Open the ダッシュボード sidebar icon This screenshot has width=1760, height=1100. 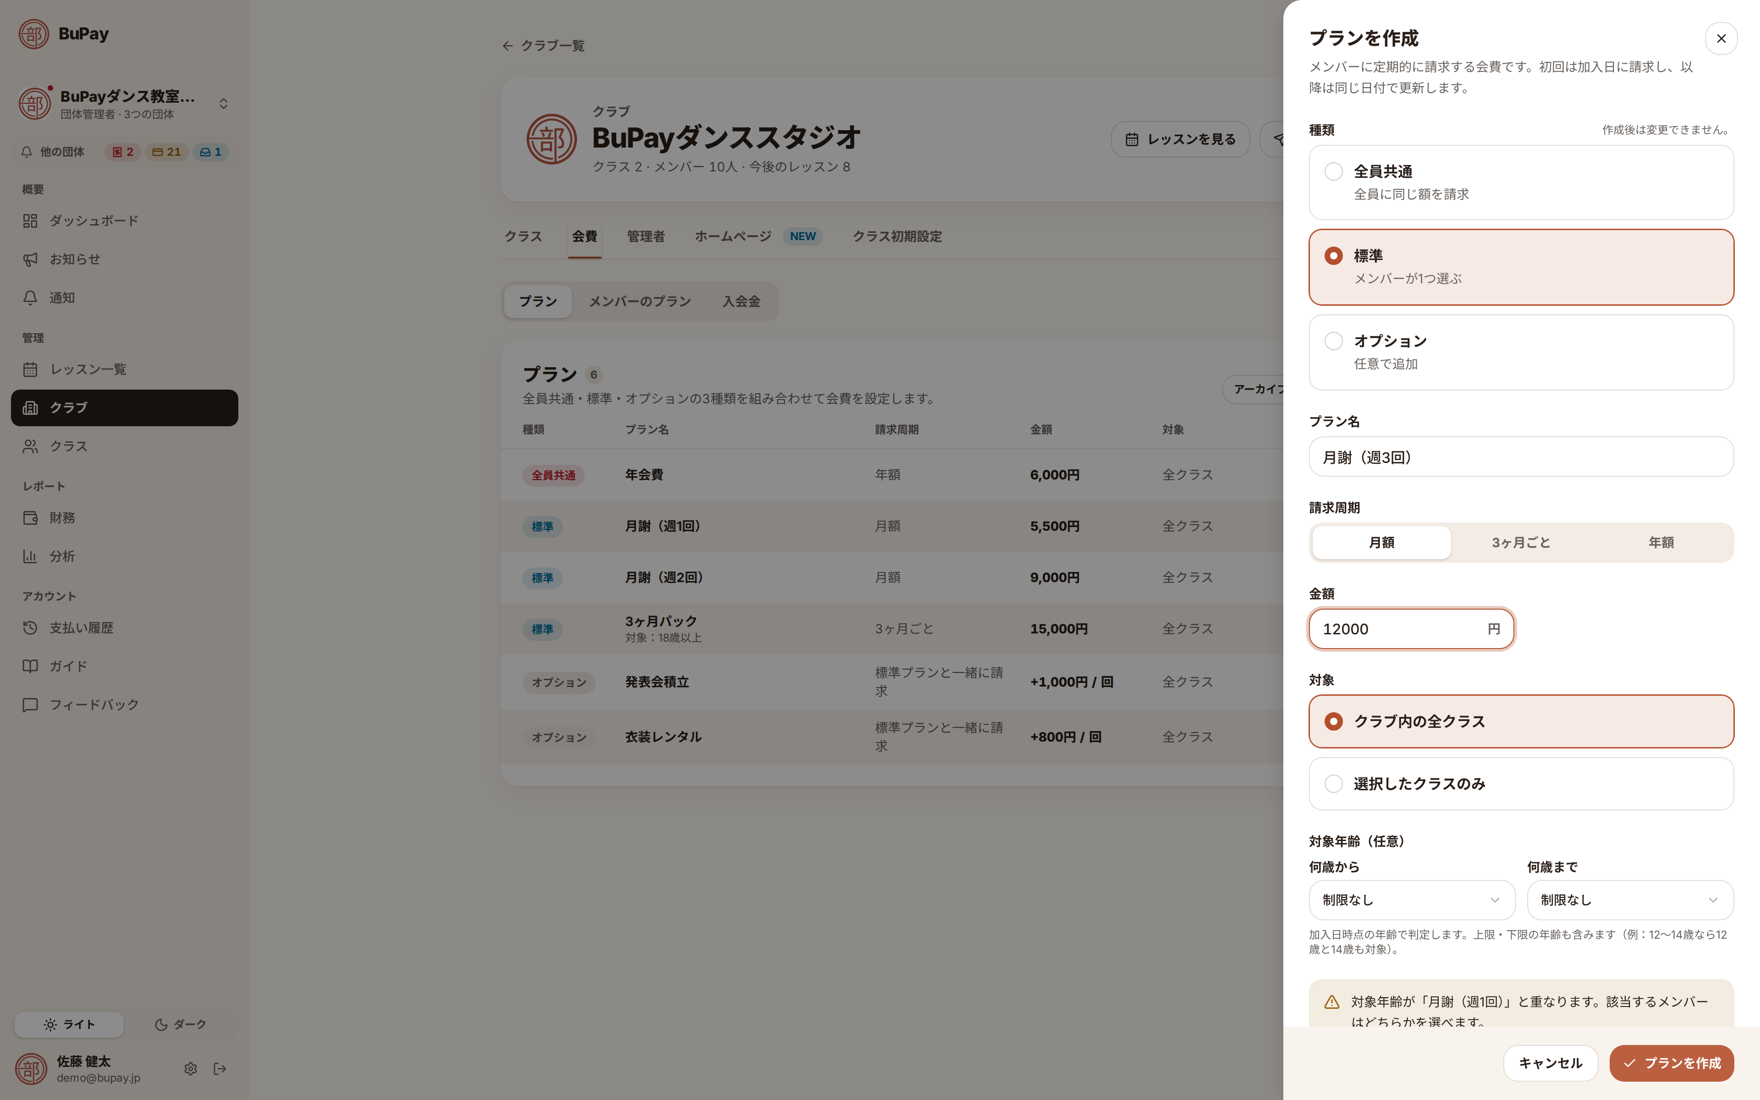pyautogui.click(x=30, y=220)
